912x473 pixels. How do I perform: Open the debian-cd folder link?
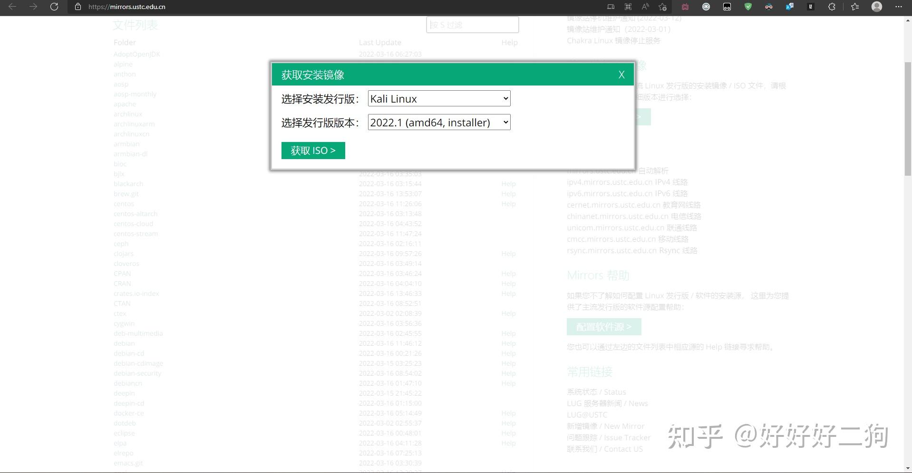(x=129, y=353)
